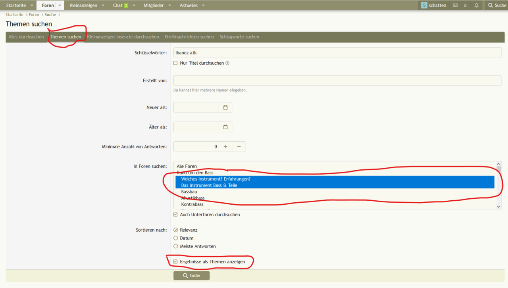Enable Nur Titel durchsuchen checkbox
508x288 pixels.
click(x=175, y=63)
